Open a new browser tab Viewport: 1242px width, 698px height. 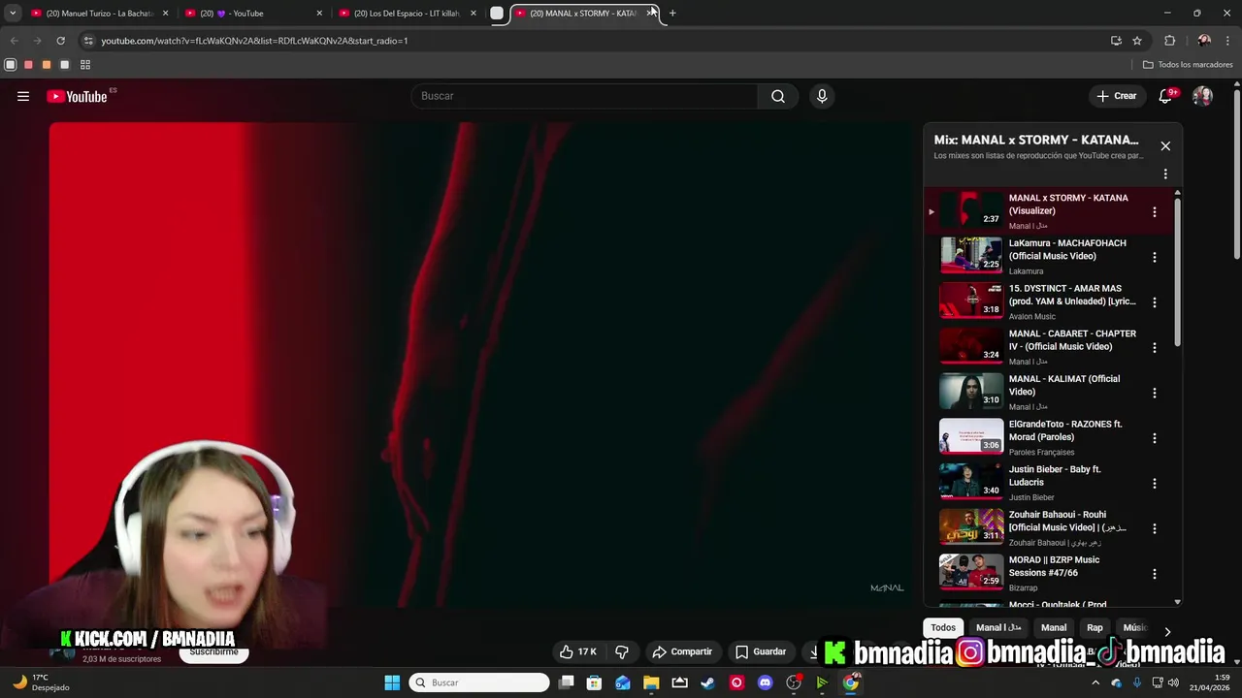tap(672, 14)
